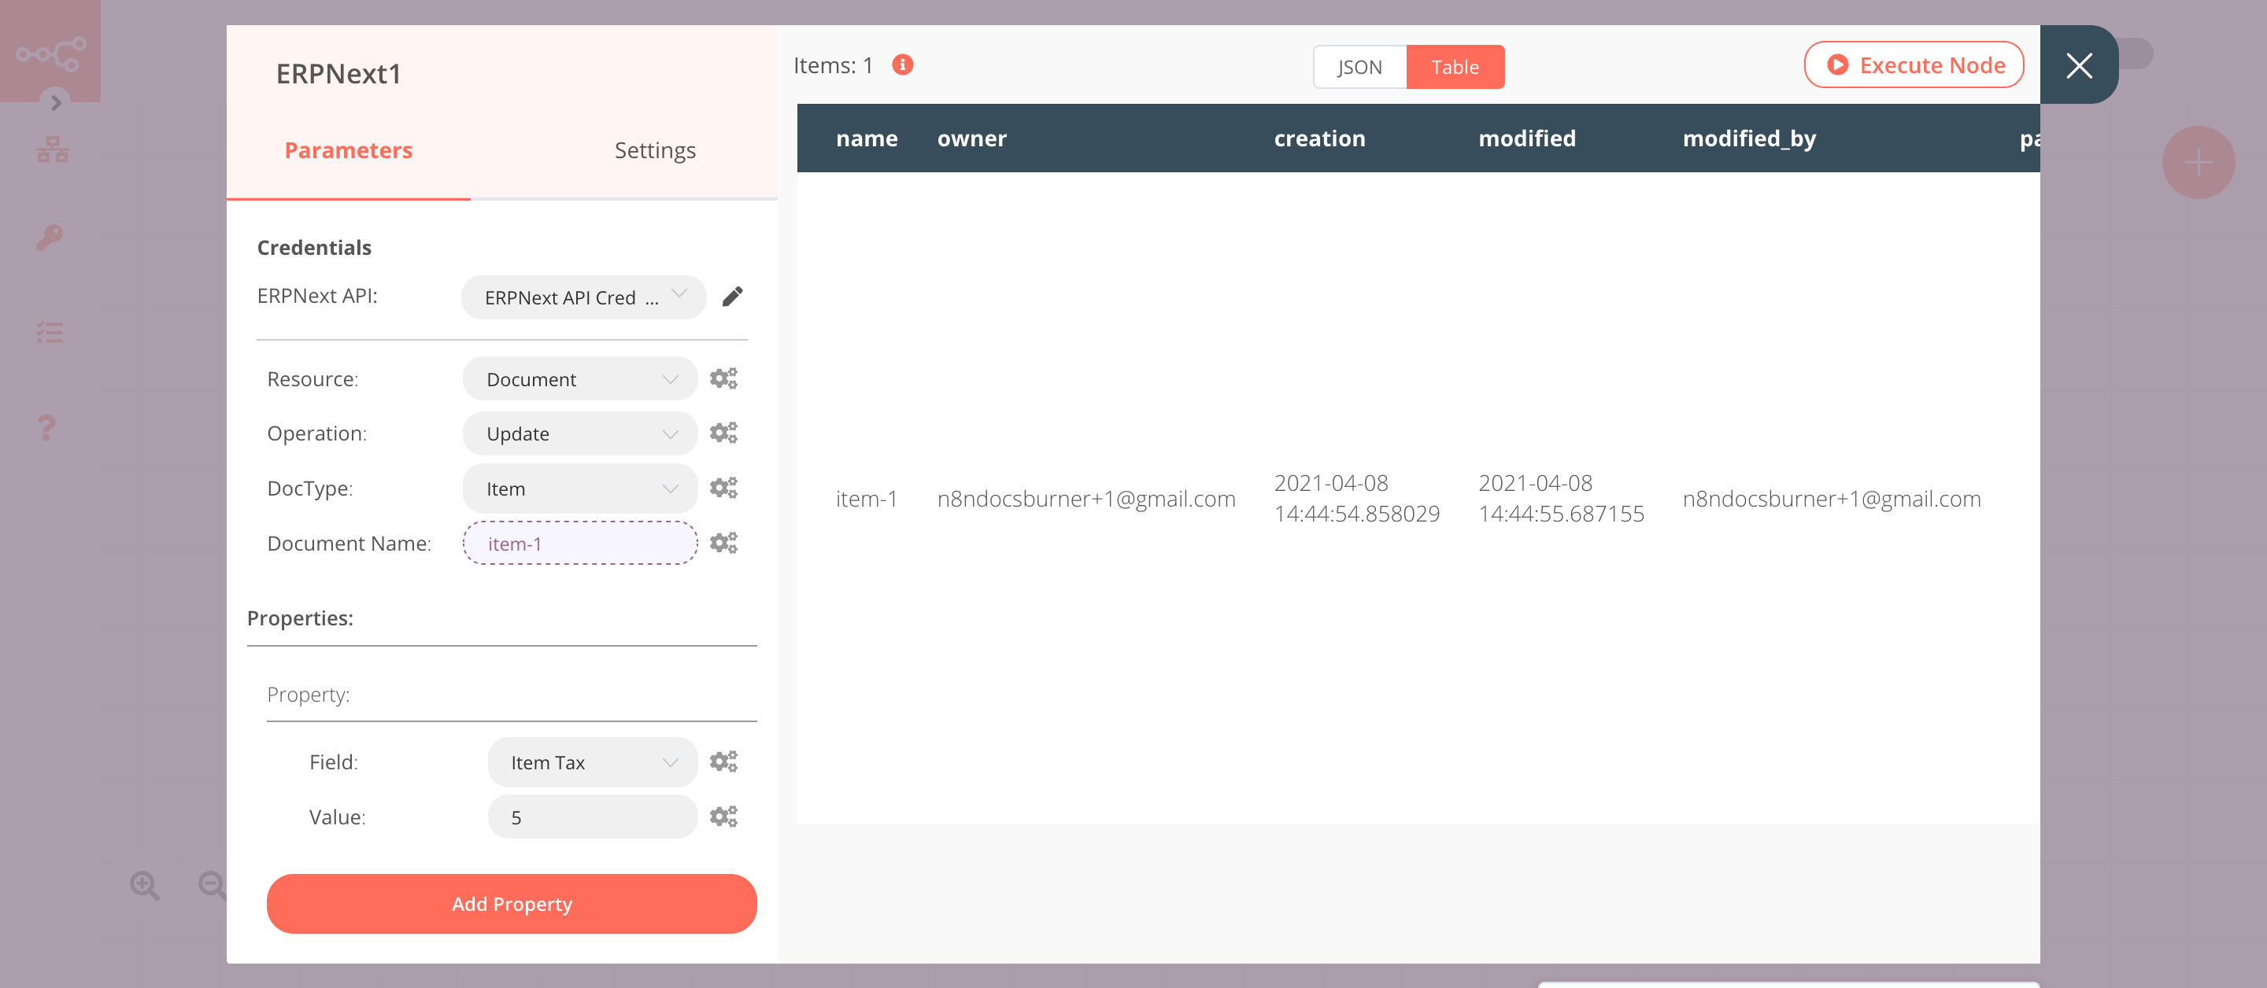Click the Execute Node play button icon
This screenshot has height=988, width=2267.
point(1836,64)
